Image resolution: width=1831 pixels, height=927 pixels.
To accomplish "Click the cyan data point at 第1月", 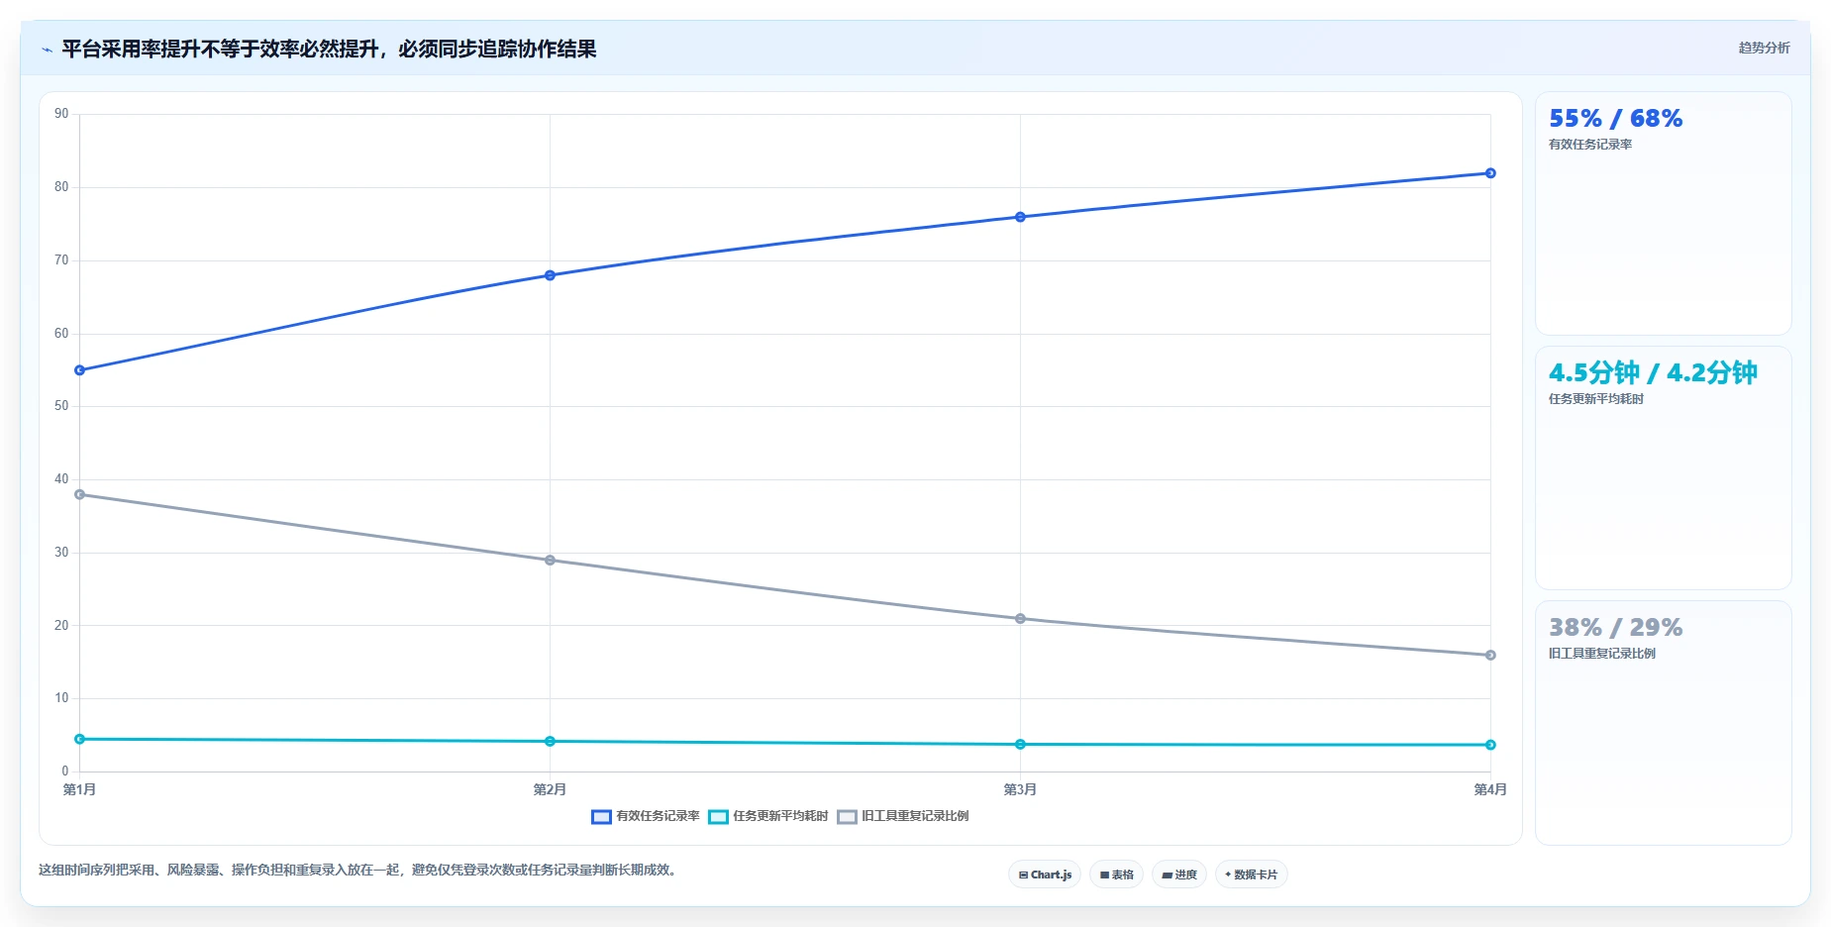I will (80, 739).
